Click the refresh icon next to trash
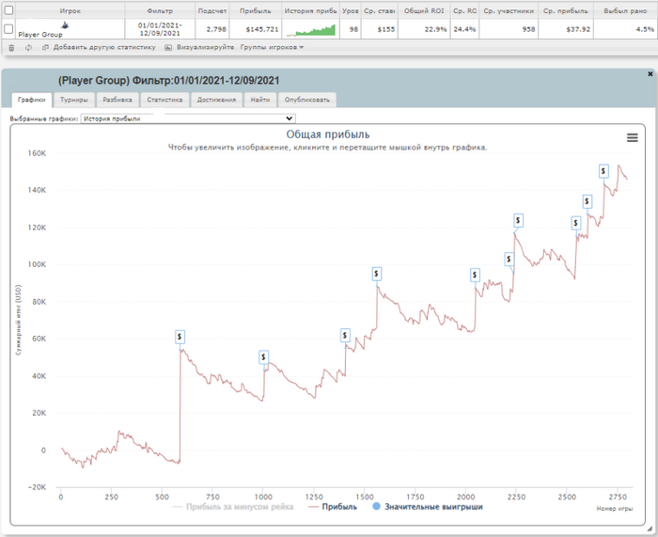This screenshot has height=537, width=658. pyautogui.click(x=28, y=48)
